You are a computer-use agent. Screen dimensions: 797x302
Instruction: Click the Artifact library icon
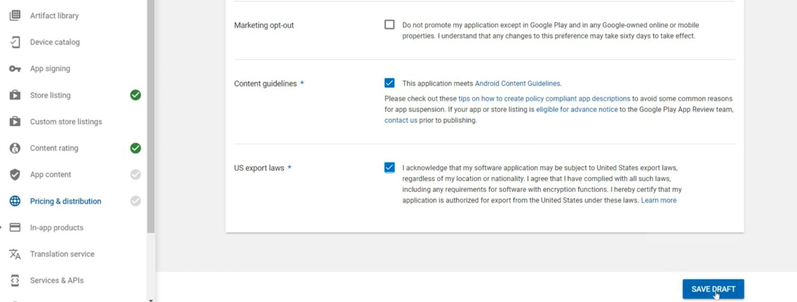(x=15, y=16)
